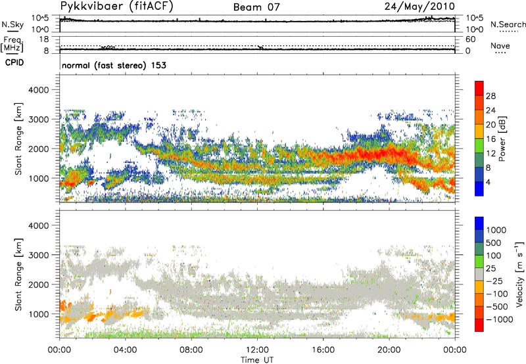The width and height of the screenshot is (526, 364).
Task: Click the '60' Nave axis label
Action: pos(470,39)
